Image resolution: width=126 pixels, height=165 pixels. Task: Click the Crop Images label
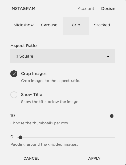[34, 74]
